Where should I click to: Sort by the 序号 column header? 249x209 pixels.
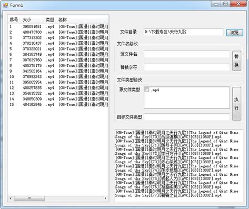coord(14,19)
